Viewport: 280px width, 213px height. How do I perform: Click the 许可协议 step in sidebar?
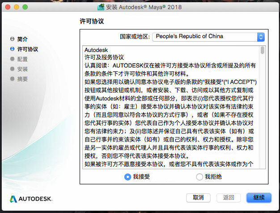click(27, 49)
